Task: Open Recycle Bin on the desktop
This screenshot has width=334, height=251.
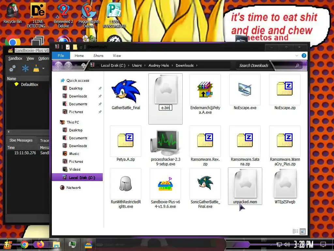Action: click(x=12, y=13)
